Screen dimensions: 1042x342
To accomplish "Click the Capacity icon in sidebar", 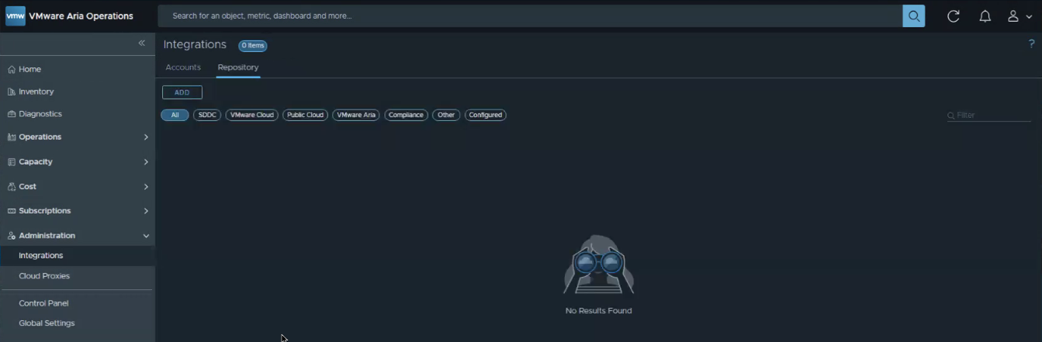I will [x=12, y=162].
